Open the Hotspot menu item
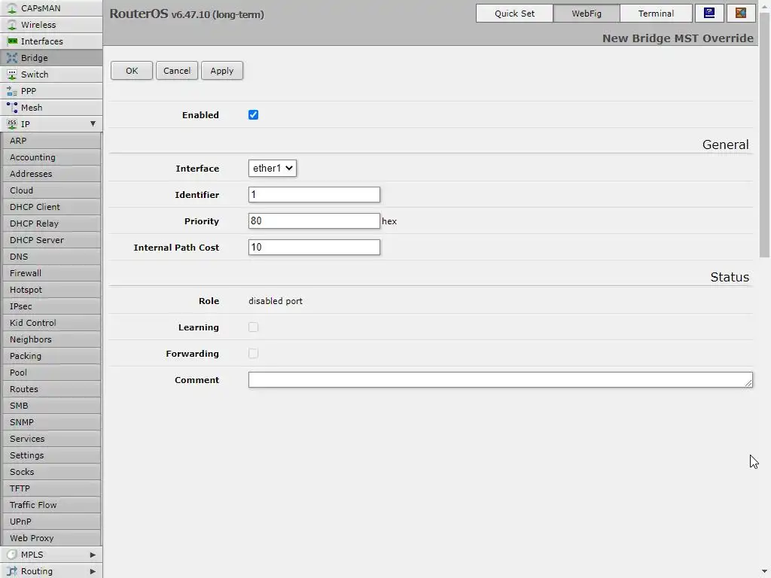Image resolution: width=771 pixels, height=578 pixels. coord(52,290)
